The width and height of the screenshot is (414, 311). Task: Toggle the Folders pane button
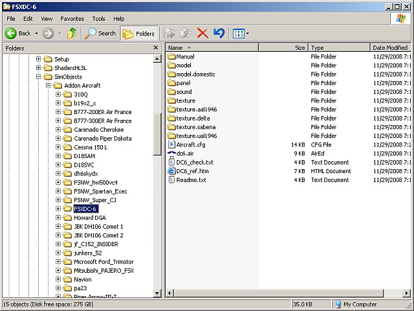[139, 34]
